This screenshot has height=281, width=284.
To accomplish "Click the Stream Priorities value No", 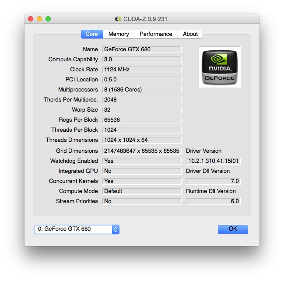I will 142,201.
